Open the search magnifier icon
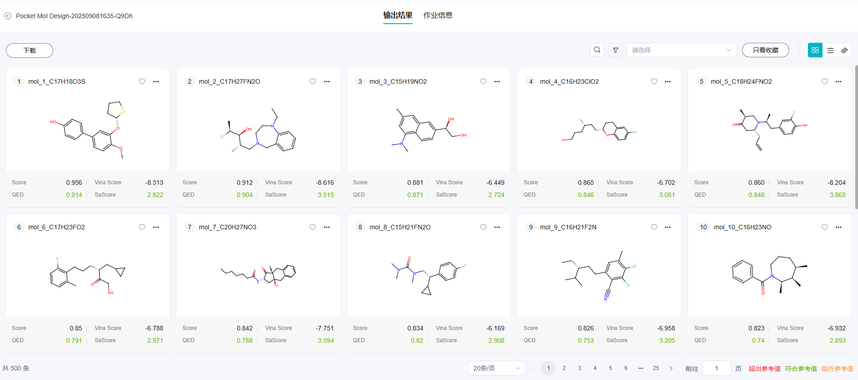 click(597, 50)
